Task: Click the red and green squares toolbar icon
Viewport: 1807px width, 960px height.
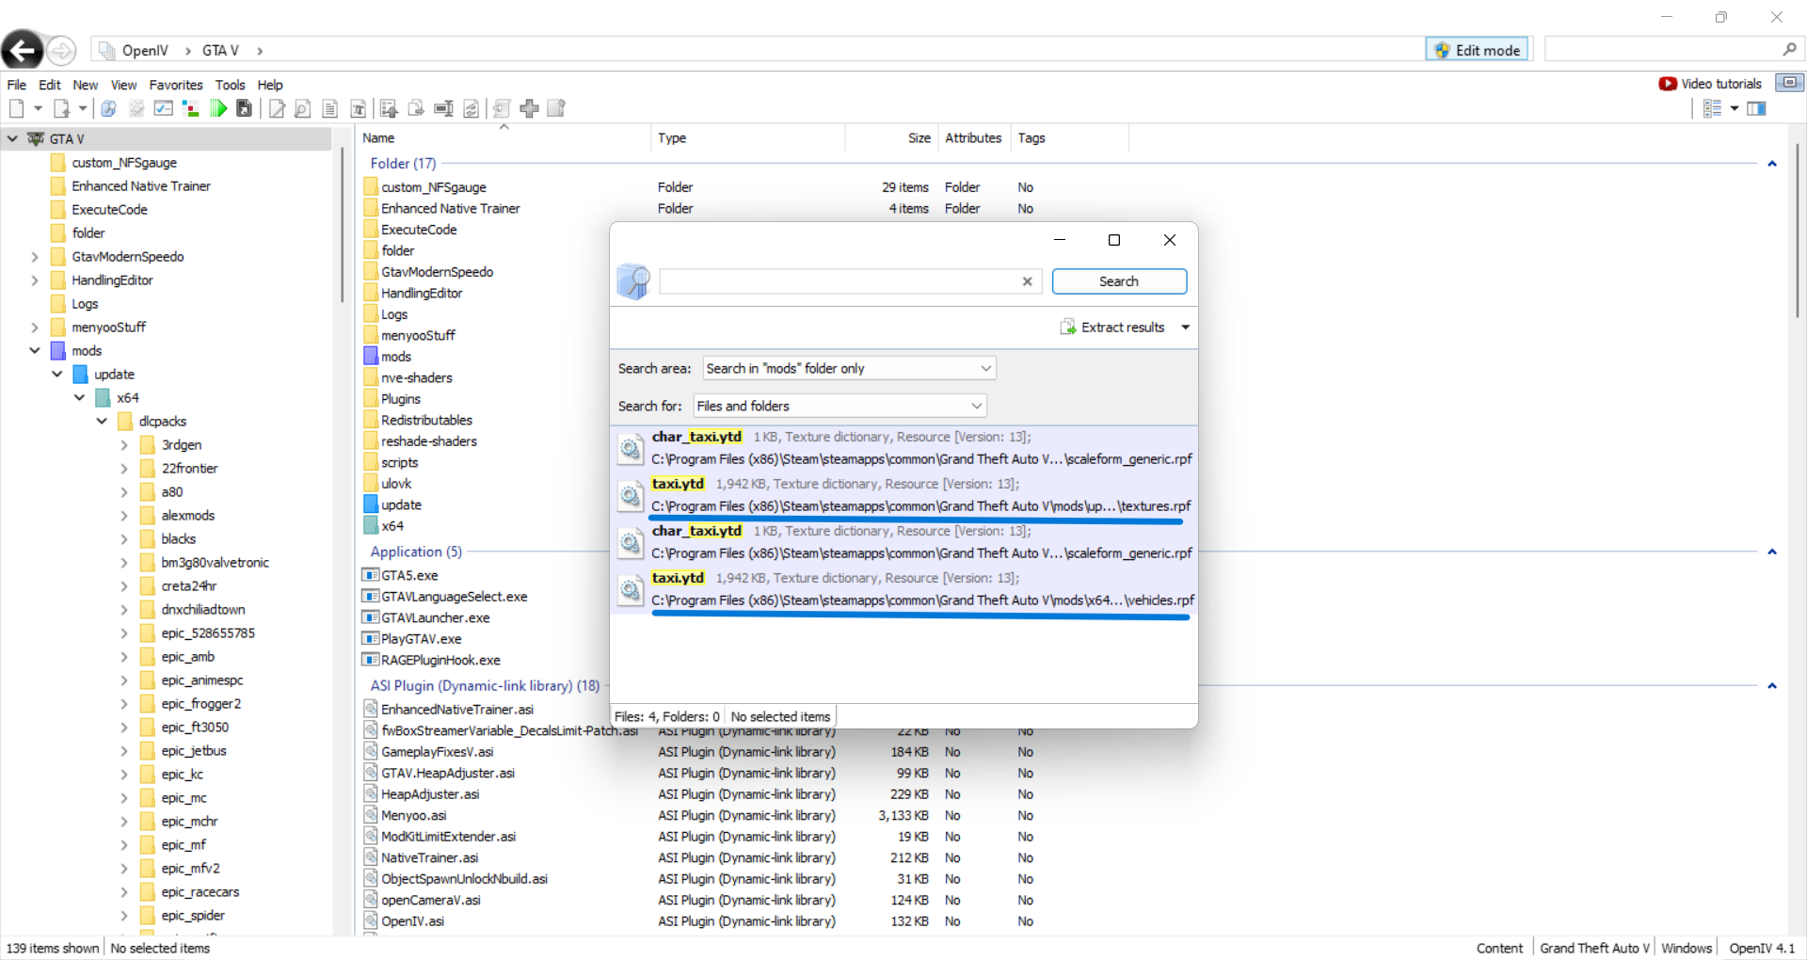Action: click(x=191, y=108)
